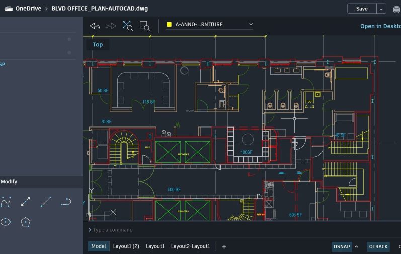Select the double-arrow diagonal line tool

[x=26, y=202]
